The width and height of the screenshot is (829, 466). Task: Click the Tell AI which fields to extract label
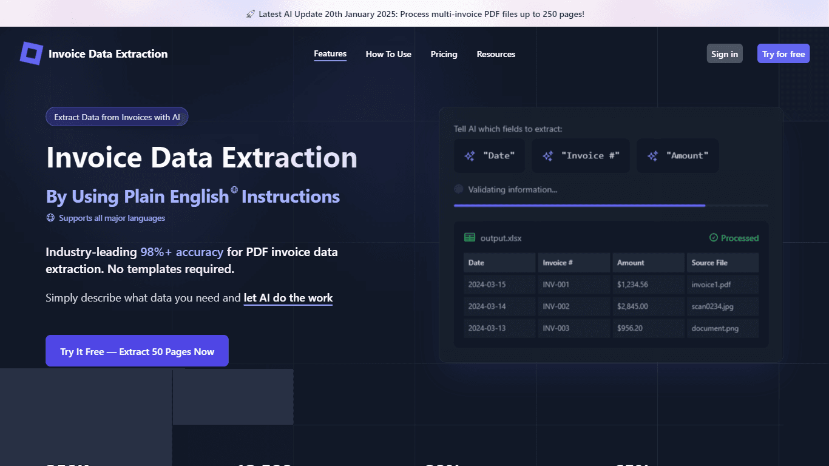point(508,129)
